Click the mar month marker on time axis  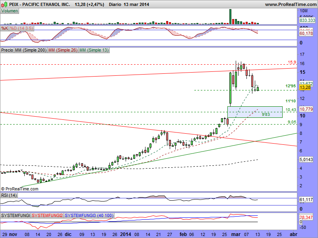pos(236,234)
